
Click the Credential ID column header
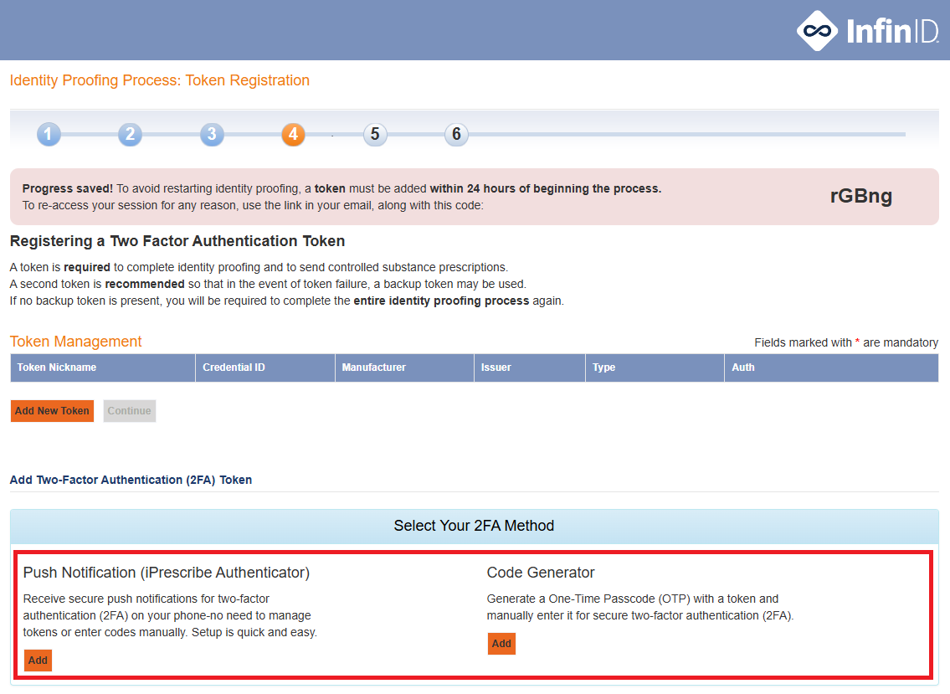click(x=234, y=368)
